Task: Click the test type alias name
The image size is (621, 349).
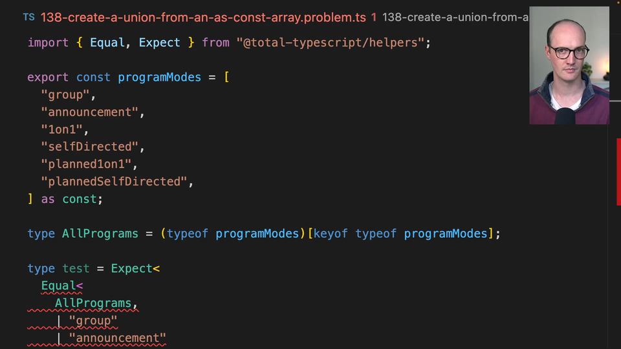Action: 76,268
